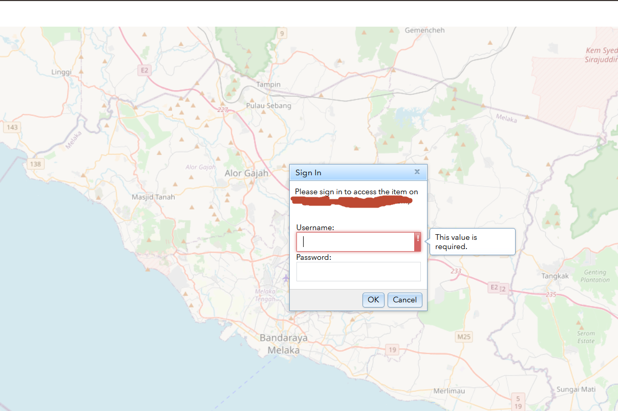Viewport: 618px width, 411px height.
Task: Select the route 143 road shield
Action: [x=12, y=126]
